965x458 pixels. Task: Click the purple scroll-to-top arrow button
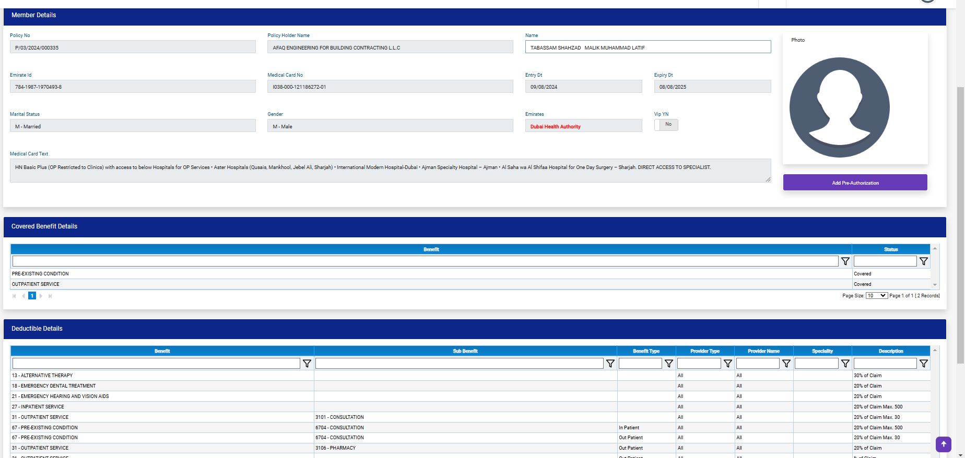(943, 444)
